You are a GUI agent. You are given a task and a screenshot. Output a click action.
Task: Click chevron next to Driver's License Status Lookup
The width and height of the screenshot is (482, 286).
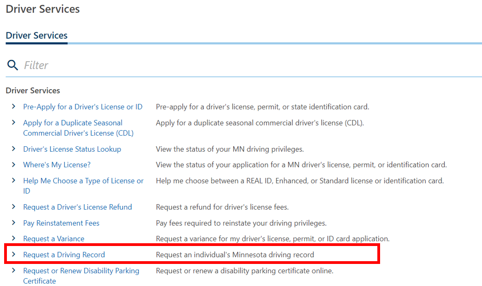[14, 149]
